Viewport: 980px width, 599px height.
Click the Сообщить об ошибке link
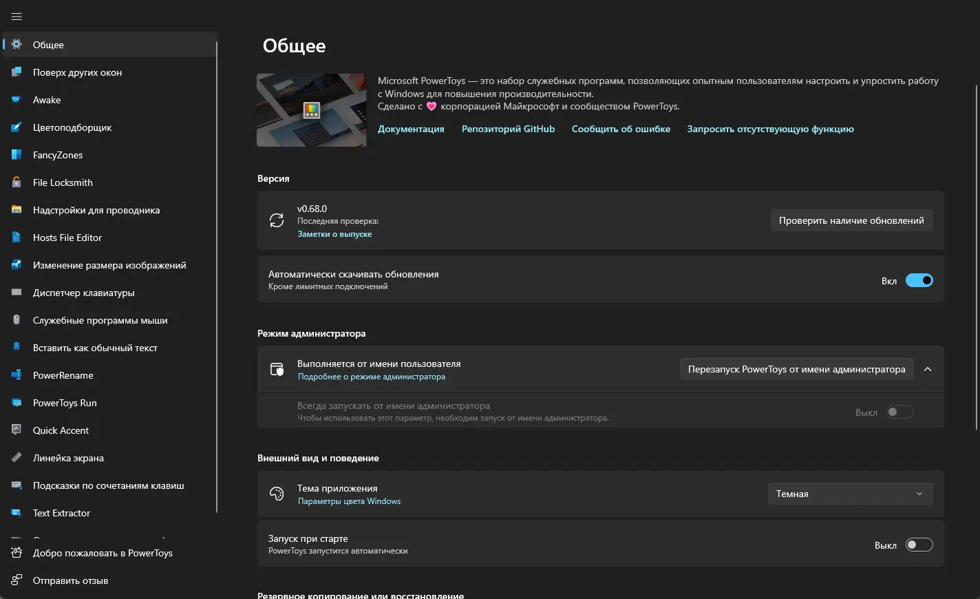coord(621,129)
